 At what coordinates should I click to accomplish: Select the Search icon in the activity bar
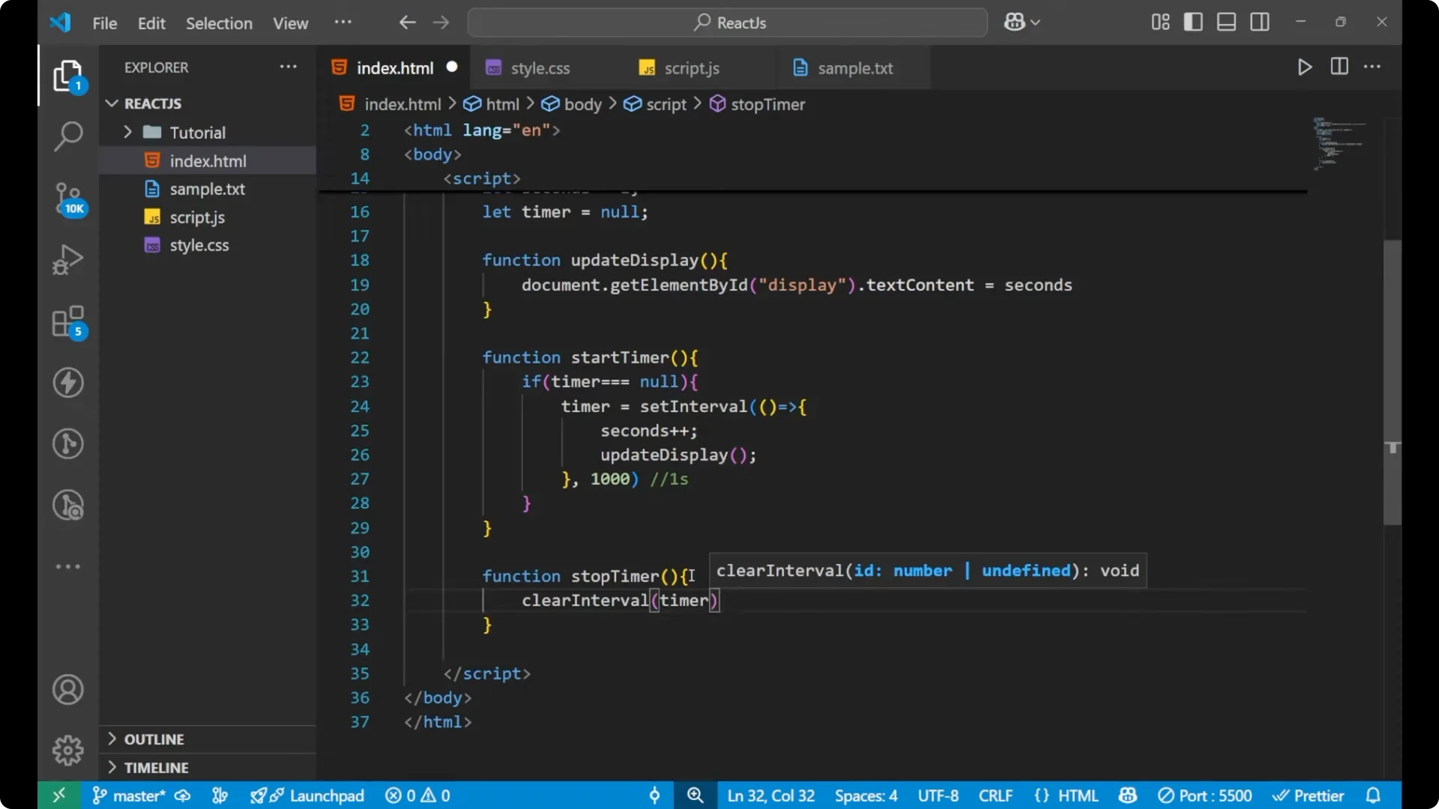pyautogui.click(x=67, y=136)
